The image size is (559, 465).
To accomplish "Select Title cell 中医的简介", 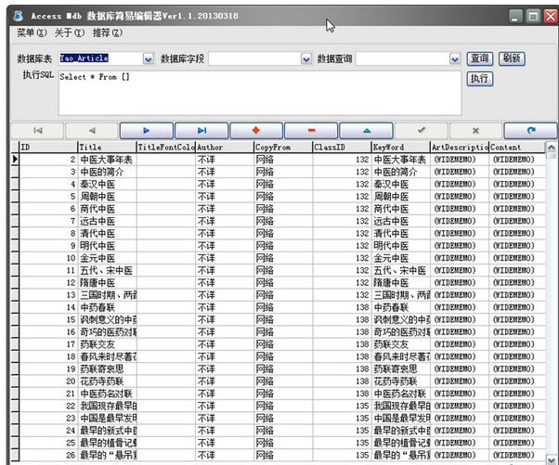I will pos(107,172).
